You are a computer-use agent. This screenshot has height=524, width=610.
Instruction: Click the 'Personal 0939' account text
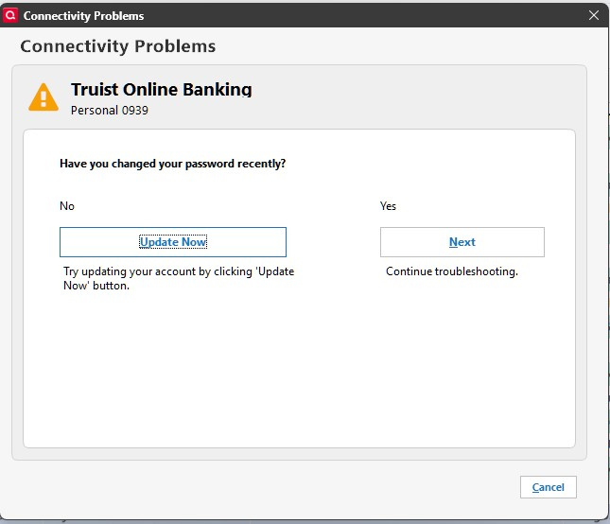(110, 111)
